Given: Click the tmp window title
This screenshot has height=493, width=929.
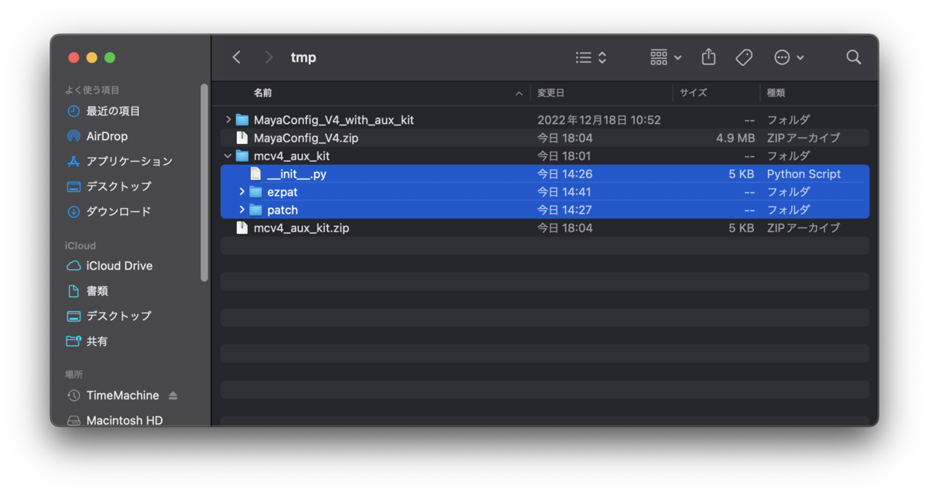Looking at the screenshot, I should (x=303, y=57).
